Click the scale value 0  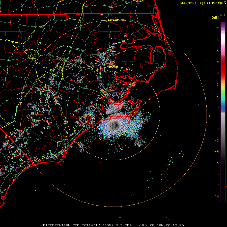tap(218, 107)
